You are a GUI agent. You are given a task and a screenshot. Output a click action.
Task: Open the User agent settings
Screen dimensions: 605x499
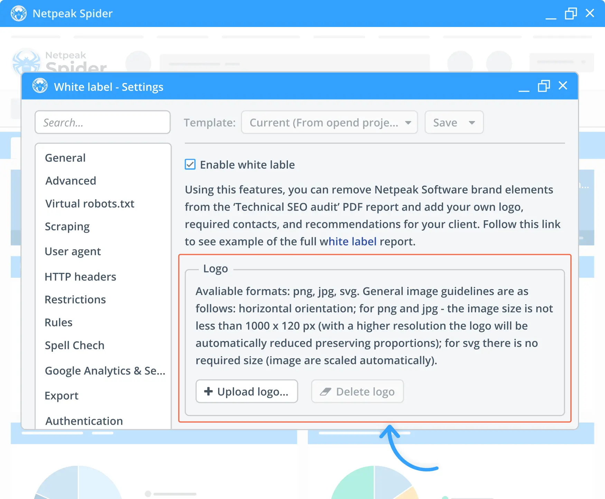(x=73, y=251)
